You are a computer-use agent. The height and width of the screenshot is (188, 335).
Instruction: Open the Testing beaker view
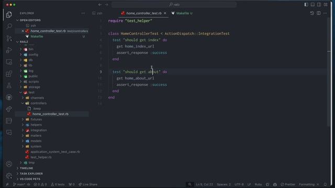click(x=9, y=86)
